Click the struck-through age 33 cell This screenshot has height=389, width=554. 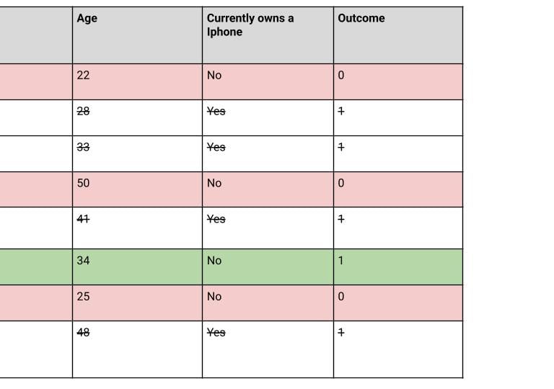click(x=138, y=154)
